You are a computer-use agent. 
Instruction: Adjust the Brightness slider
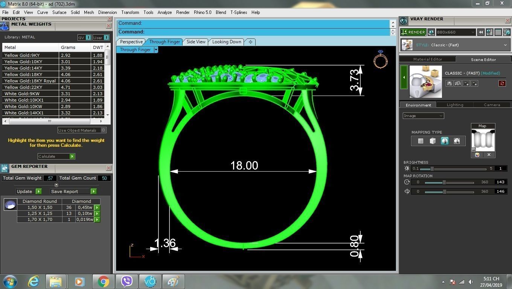coord(454,169)
